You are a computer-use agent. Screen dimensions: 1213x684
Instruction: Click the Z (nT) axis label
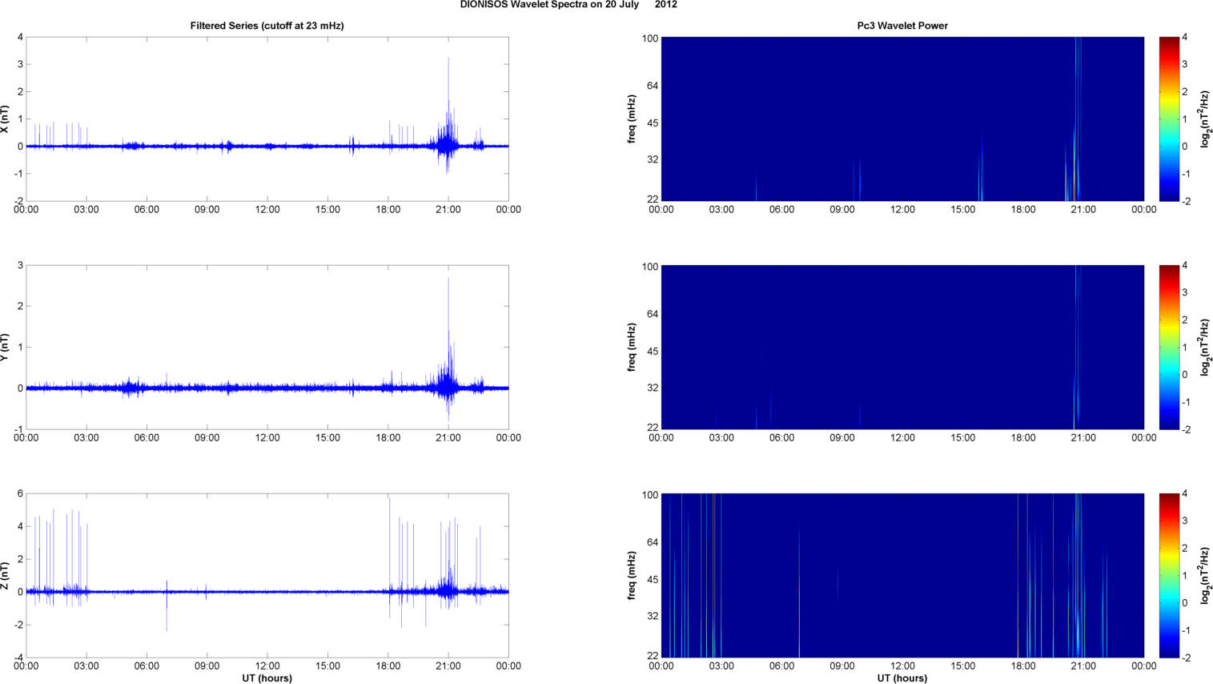click(6, 576)
